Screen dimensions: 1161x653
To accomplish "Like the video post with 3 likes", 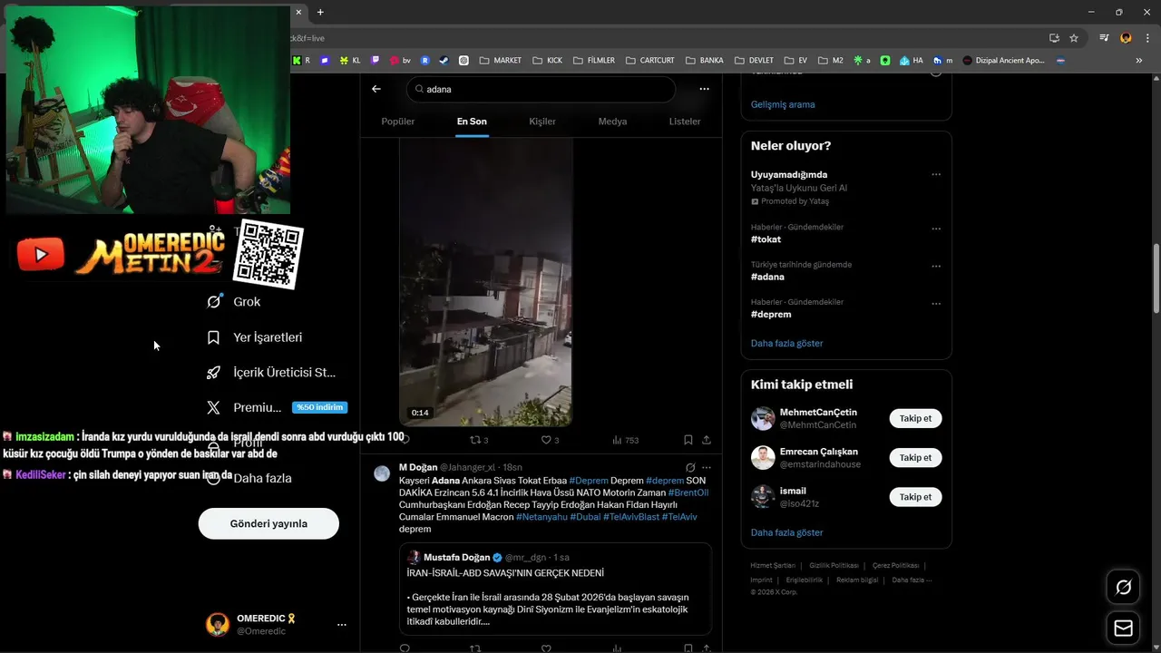I will 550,440.
